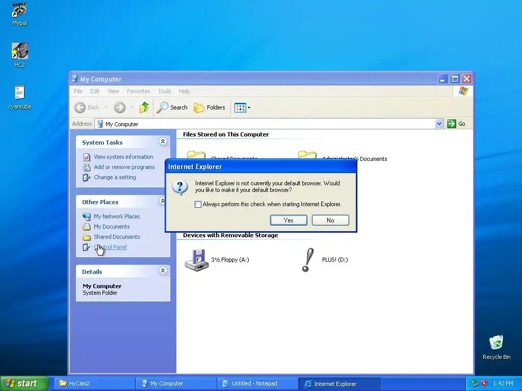Go up one folder level

coord(144,107)
